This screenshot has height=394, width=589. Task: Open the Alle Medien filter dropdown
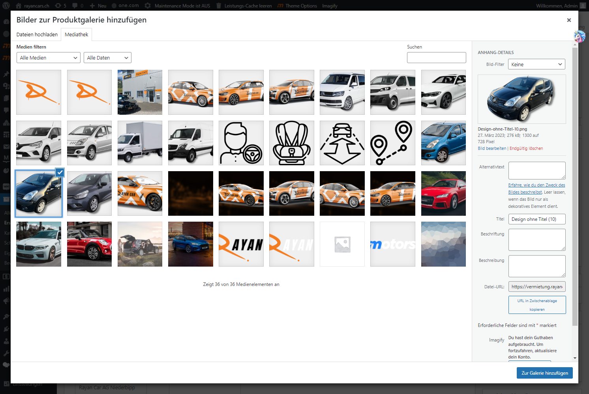click(49, 58)
